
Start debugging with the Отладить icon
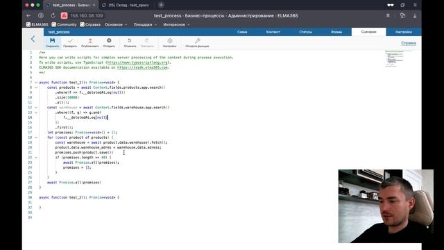(109, 42)
